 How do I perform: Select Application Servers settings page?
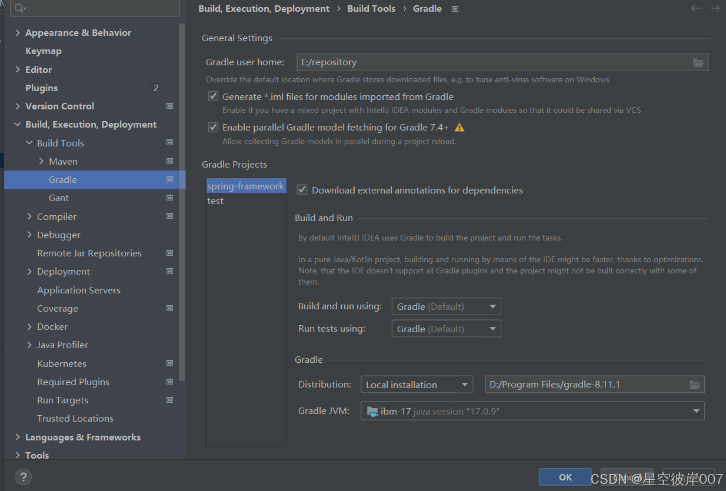(x=79, y=290)
